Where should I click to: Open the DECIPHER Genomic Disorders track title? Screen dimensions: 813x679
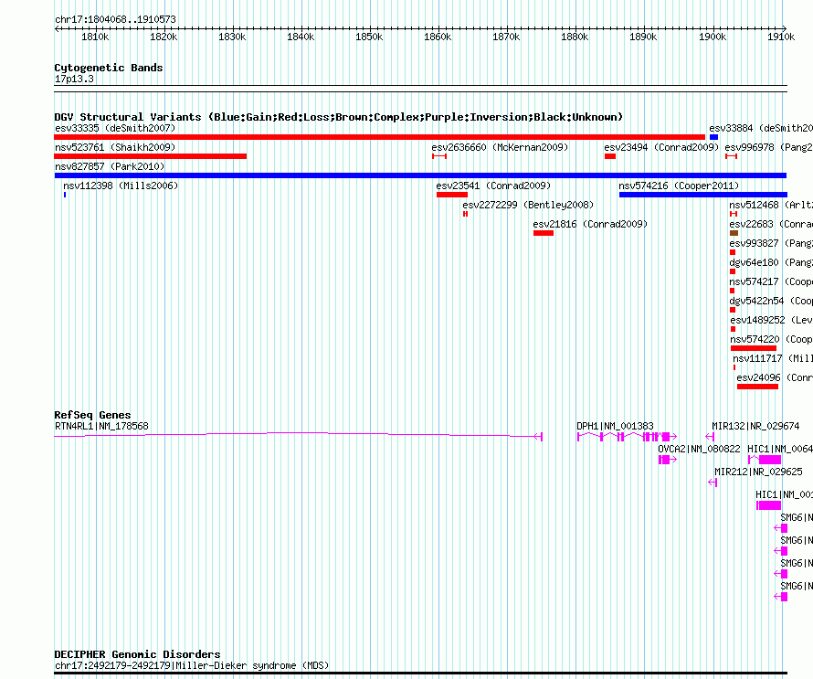(x=137, y=654)
